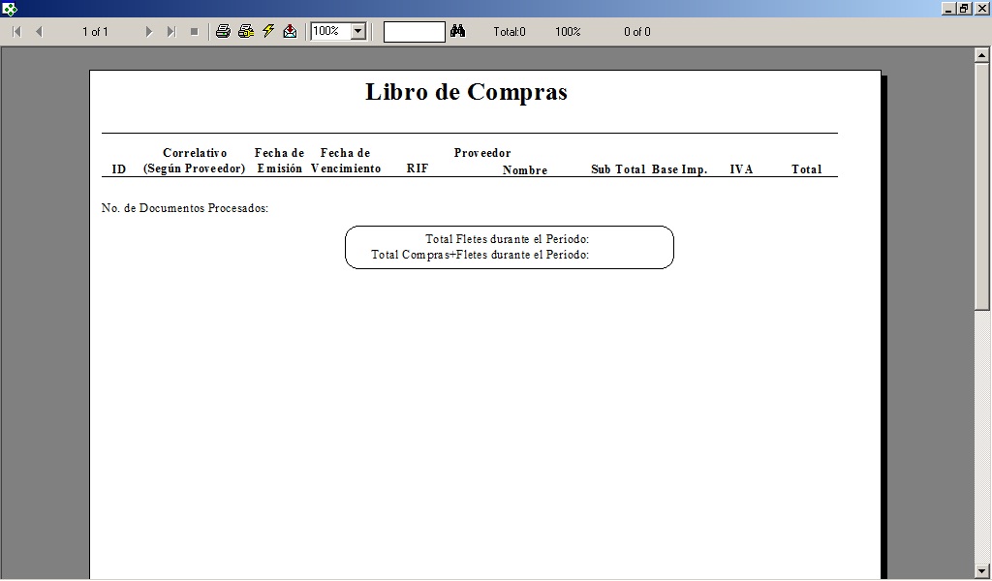Expand the zoom level dropdown arrow
This screenshot has width=992, height=581.
coord(357,32)
